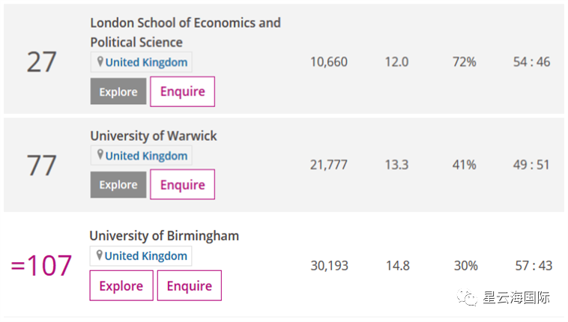Screen dimensions: 568x322
Task: Enquire about University of Birmingham
Action: click(189, 285)
